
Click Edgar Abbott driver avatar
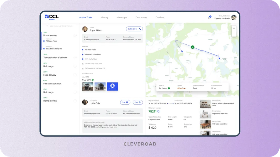tap(85, 29)
